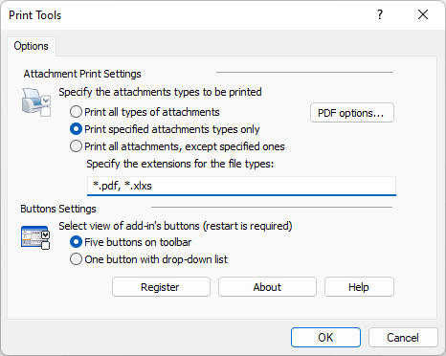The image size is (446, 356).
Task: Click the file extensions input field
Action: [x=241, y=186]
